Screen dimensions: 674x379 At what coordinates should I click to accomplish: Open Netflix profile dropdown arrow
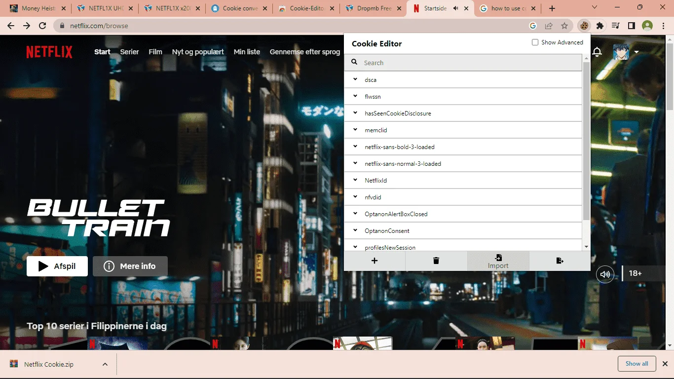pos(637,52)
